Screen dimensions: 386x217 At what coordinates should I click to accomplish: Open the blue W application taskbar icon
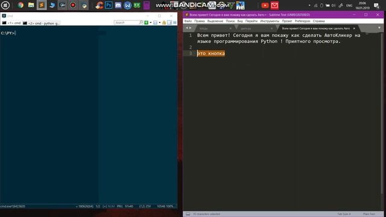click(x=127, y=5)
